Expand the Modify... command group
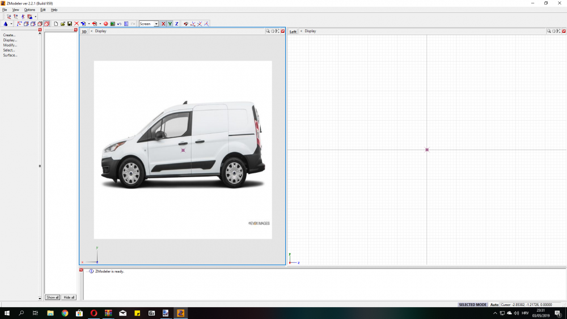567x319 pixels. 10,45
